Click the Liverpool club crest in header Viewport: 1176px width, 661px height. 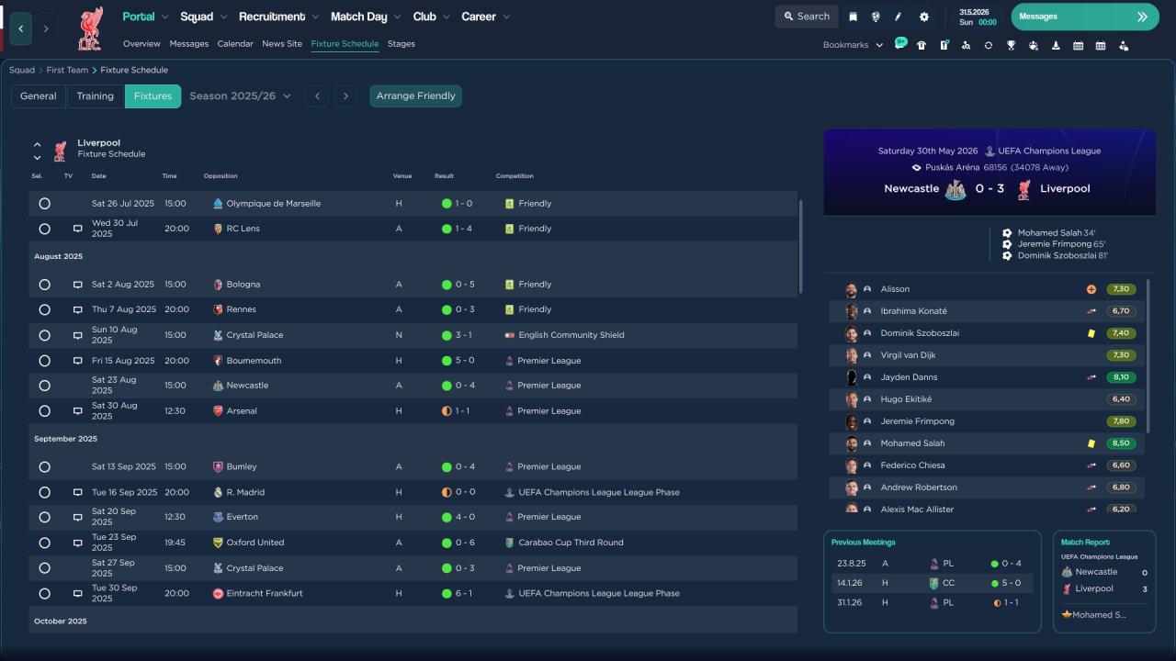click(x=90, y=28)
